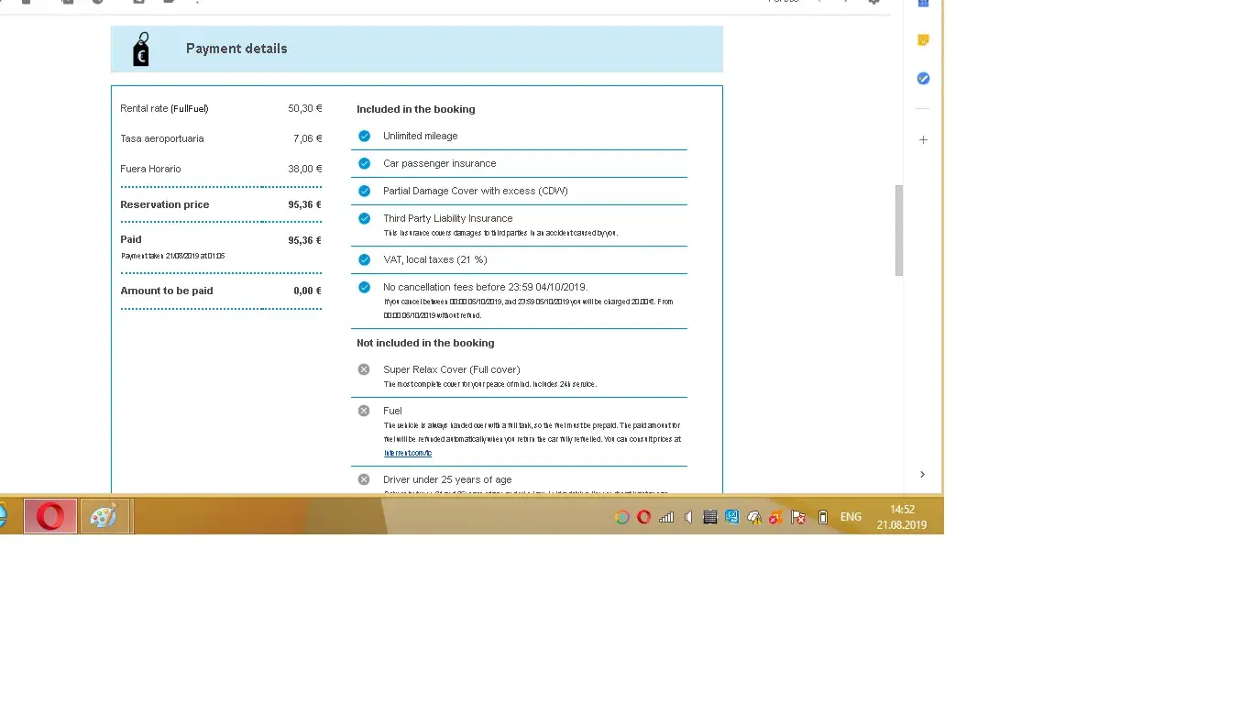Click the "Included in the booking" heading

416,109
